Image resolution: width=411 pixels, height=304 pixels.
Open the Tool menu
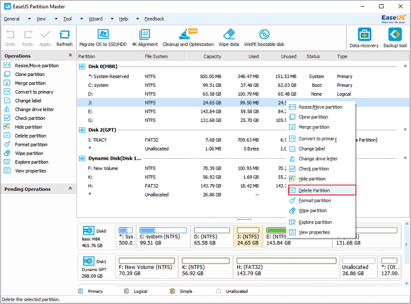coord(67,19)
